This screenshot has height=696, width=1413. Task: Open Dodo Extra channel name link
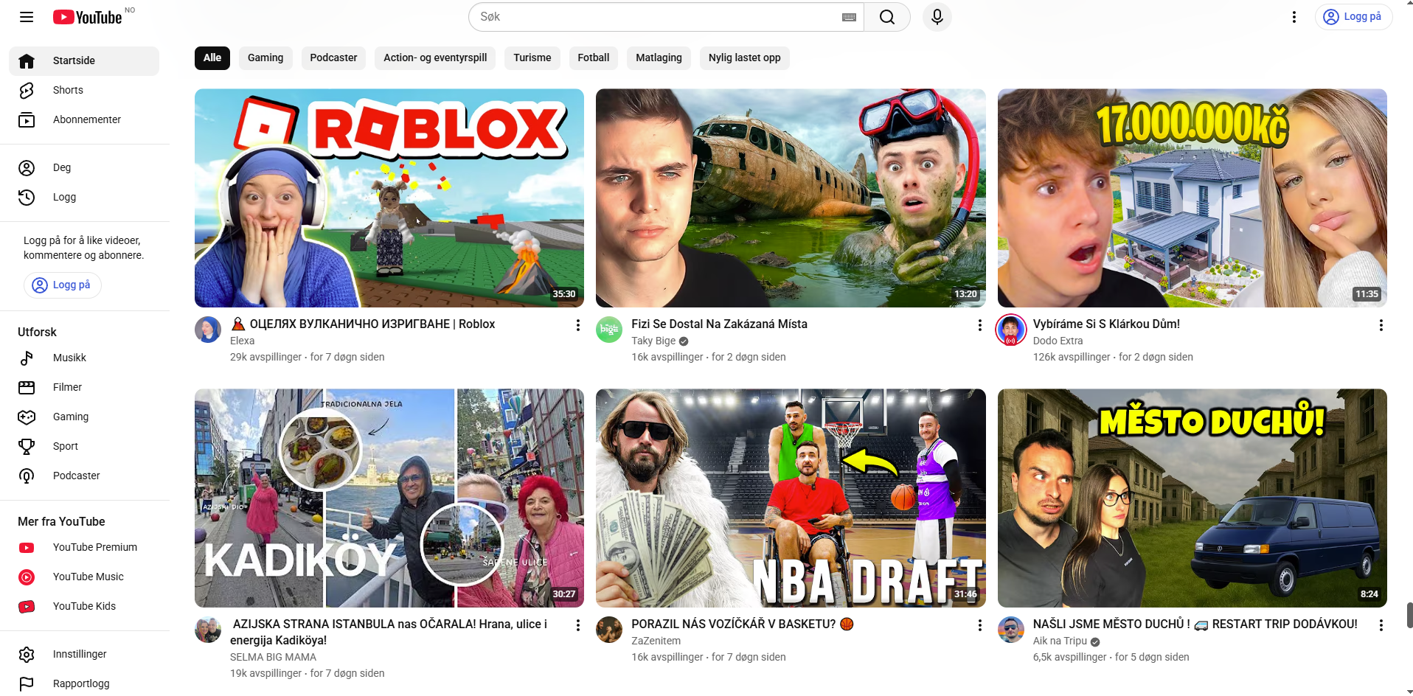pyautogui.click(x=1058, y=341)
